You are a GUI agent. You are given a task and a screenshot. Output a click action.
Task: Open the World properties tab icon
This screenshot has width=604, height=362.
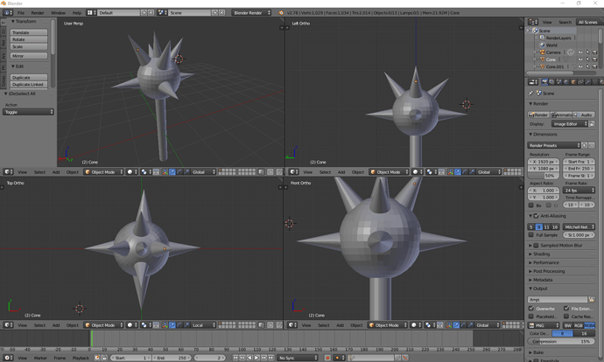pyautogui.click(x=565, y=82)
